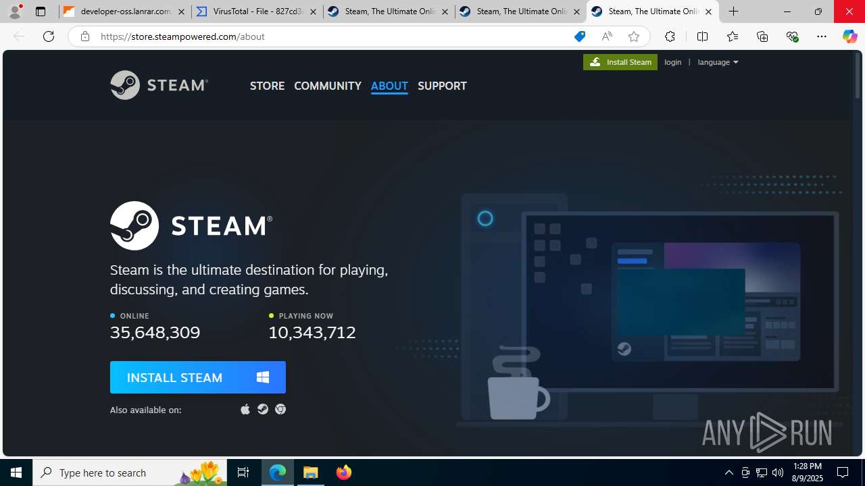Open Firefox from the taskbar
Image resolution: width=865 pixels, height=486 pixels.
tap(343, 473)
